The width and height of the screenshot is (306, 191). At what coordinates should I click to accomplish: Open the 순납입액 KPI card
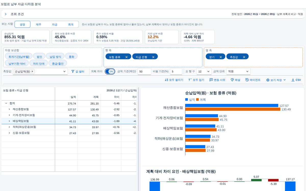[26, 37]
